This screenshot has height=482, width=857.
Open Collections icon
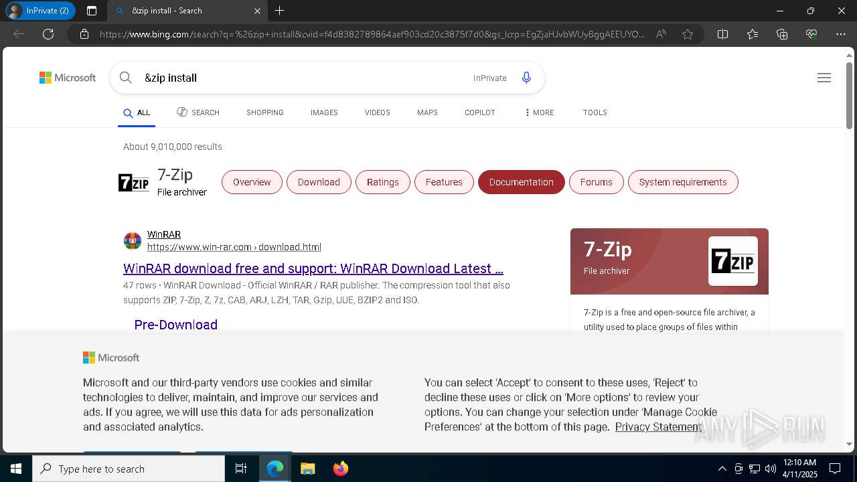(782, 34)
